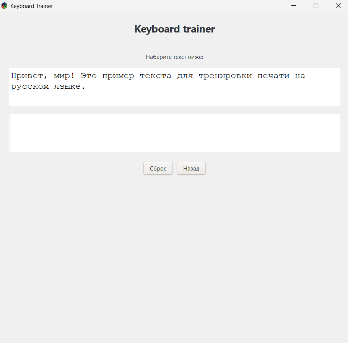Viewport: 348px width, 343px height.
Task: Click inside the empty typing input field
Action: point(174,133)
